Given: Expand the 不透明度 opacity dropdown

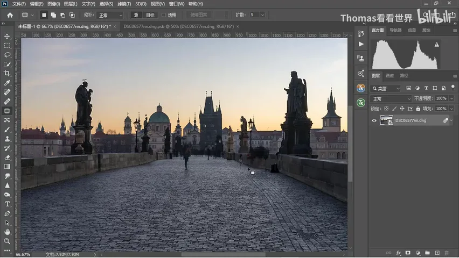Looking at the screenshot, I should 451,98.
